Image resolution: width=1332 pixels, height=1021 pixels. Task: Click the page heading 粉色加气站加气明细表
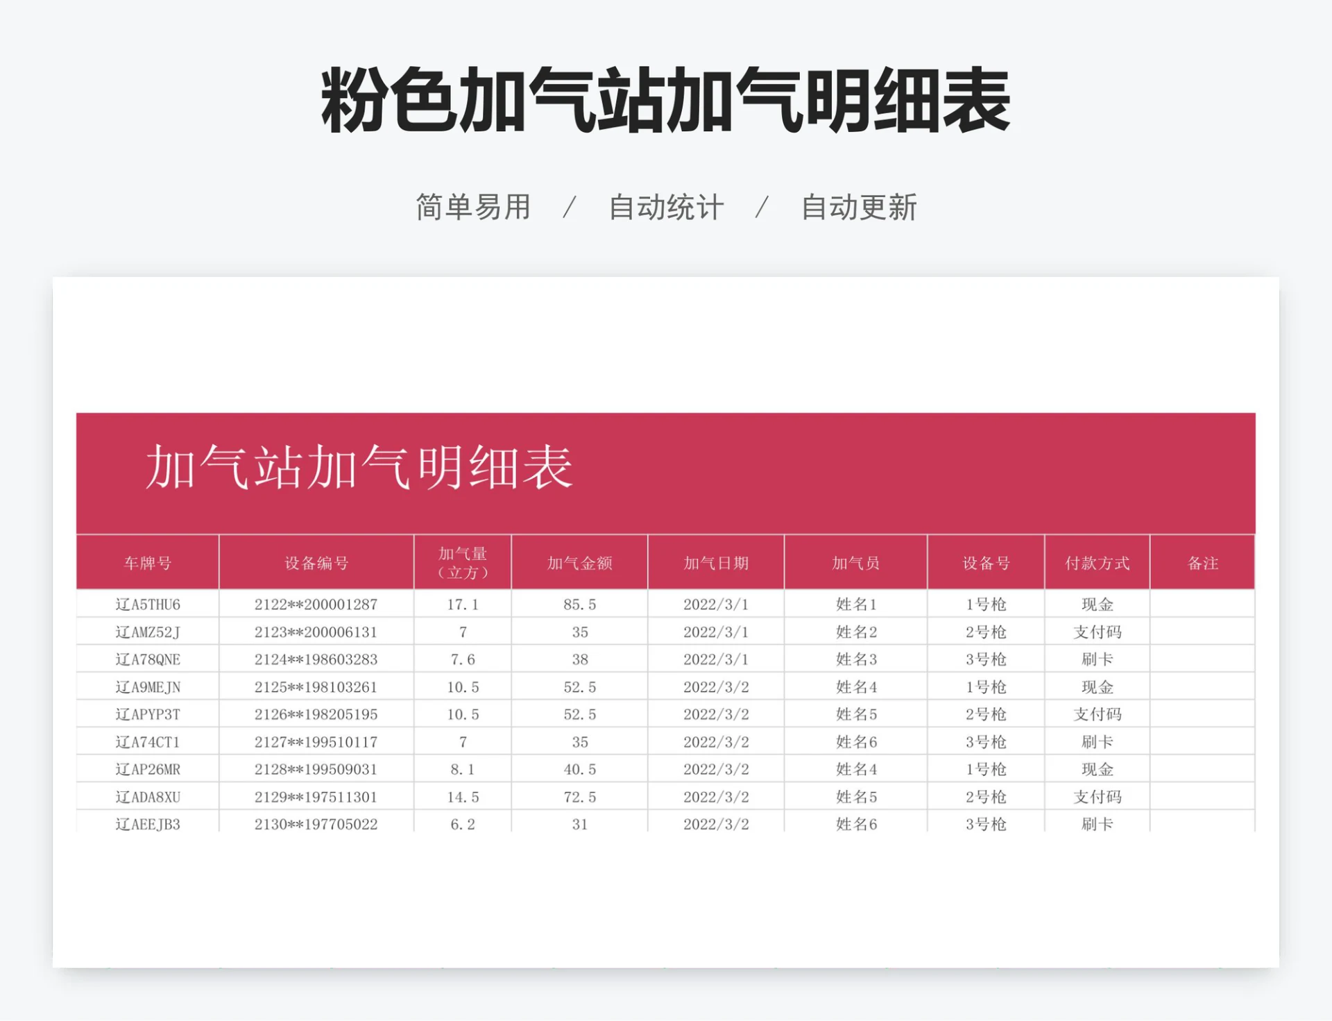click(x=665, y=101)
